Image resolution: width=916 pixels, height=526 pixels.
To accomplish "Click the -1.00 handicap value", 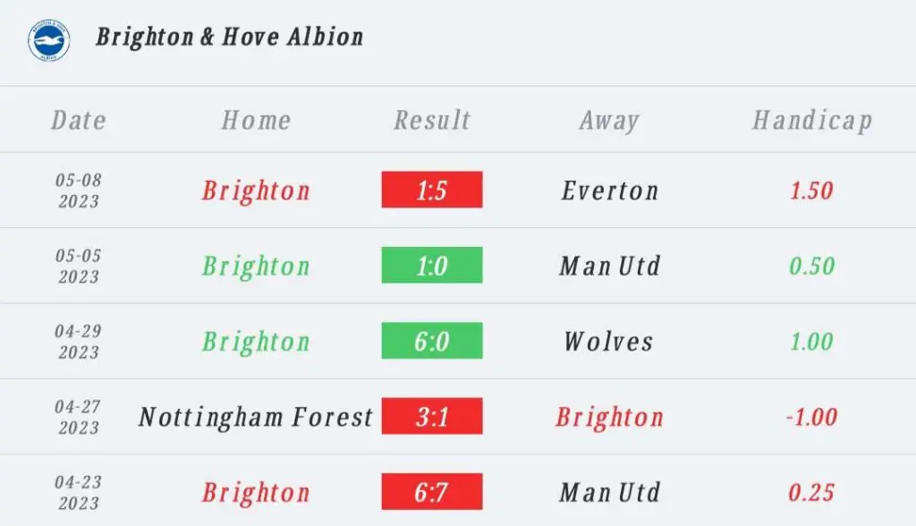I will click(812, 417).
